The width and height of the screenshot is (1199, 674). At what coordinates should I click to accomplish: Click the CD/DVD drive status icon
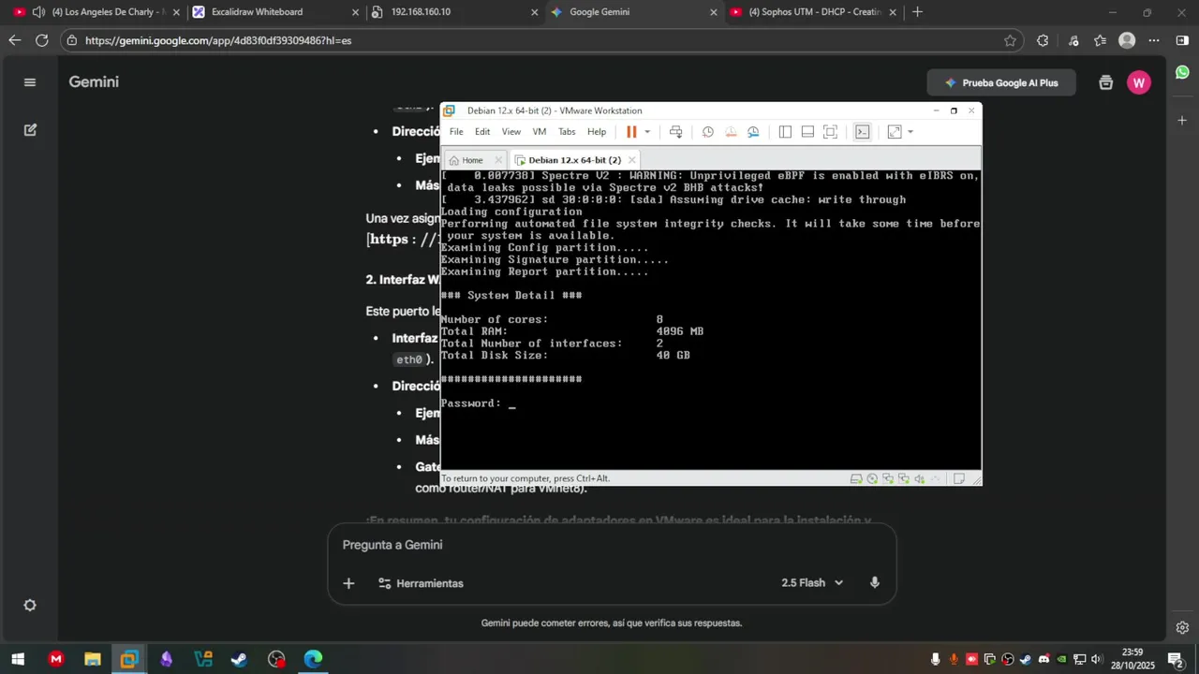[x=872, y=478]
